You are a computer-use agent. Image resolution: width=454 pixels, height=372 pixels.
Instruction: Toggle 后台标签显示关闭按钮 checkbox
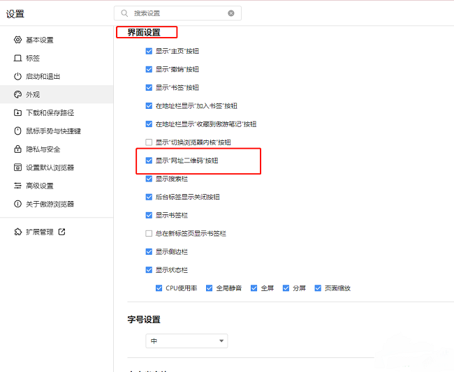coord(149,197)
